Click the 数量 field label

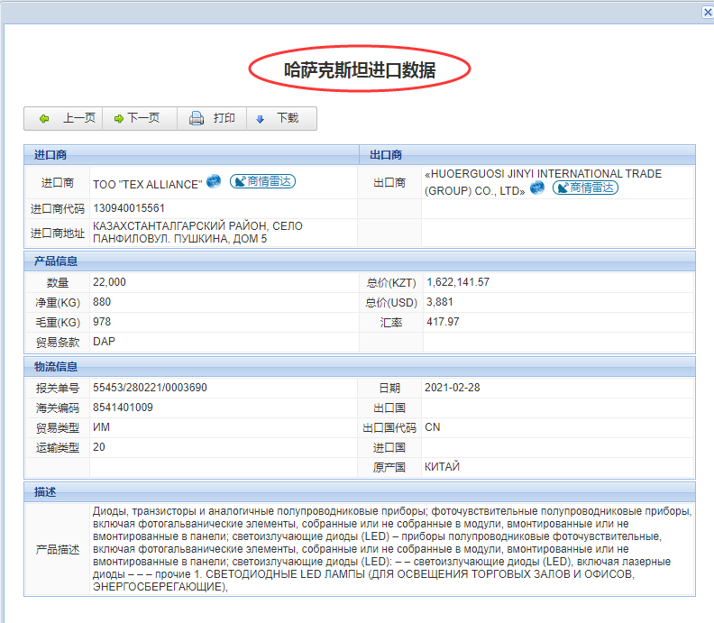click(x=58, y=283)
